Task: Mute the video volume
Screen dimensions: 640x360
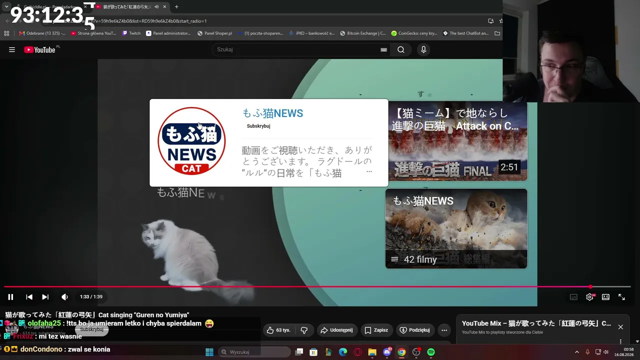Action: [x=64, y=297]
